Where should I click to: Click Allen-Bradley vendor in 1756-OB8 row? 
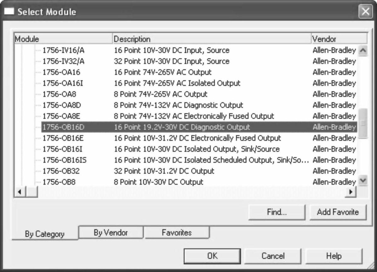[334, 182]
